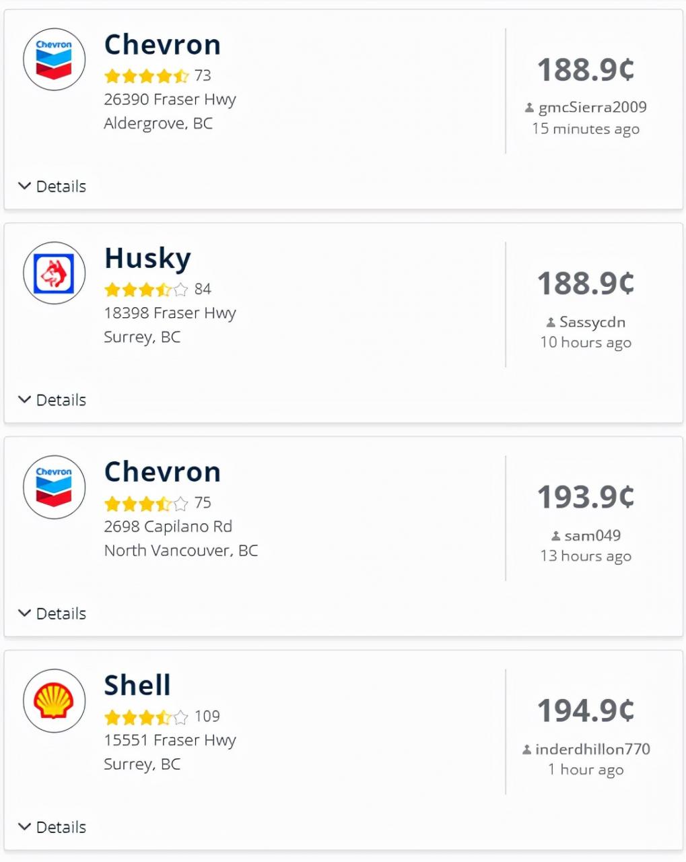The image size is (686, 862).
Task: Click the user icon beside gmcSierra2009
Action: point(530,108)
